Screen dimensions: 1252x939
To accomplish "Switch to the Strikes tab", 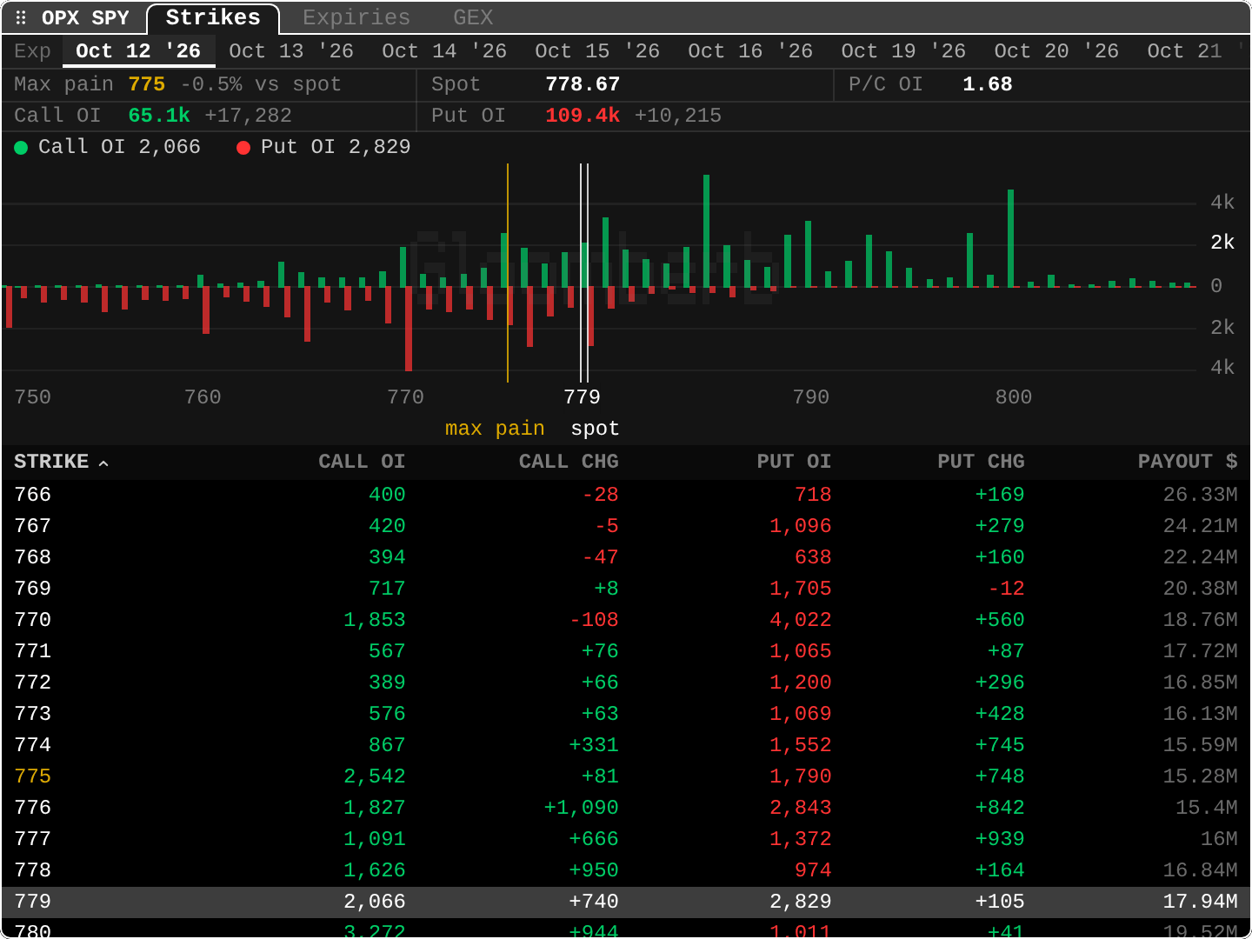I will point(213,17).
